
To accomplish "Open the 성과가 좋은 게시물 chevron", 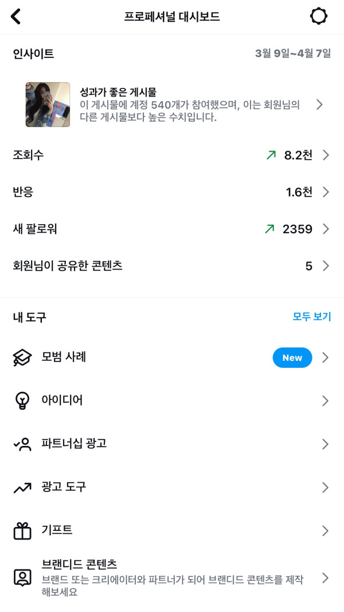I will [x=320, y=105].
